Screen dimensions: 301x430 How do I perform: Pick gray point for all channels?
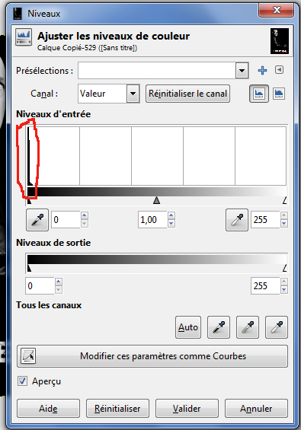[x=248, y=327]
